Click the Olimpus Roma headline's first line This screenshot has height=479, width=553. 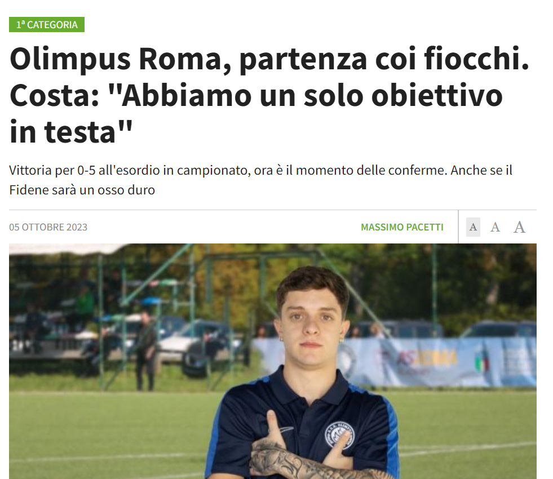[269, 59]
